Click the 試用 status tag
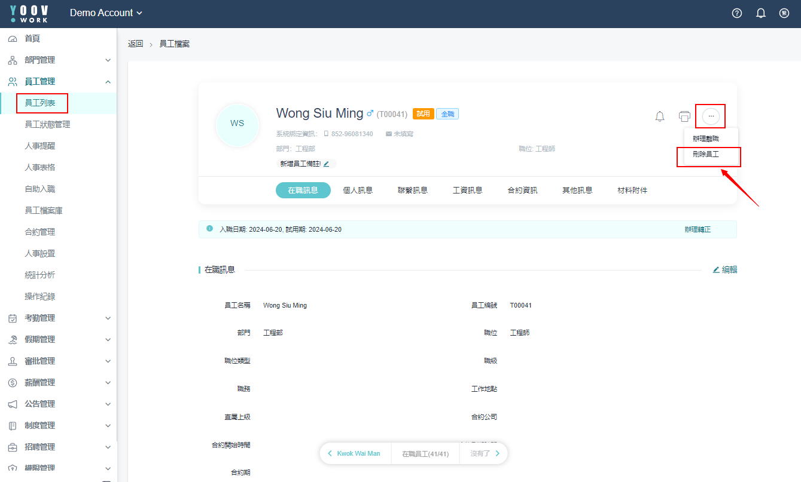Screen dimensions: 801x482 point(424,113)
